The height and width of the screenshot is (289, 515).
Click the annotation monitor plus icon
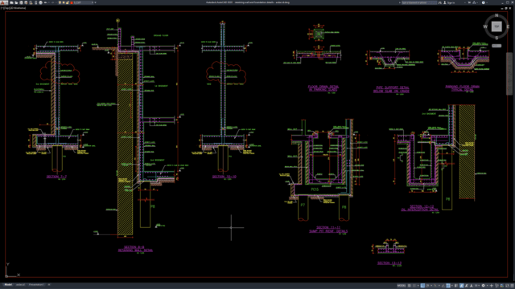coord(492,286)
